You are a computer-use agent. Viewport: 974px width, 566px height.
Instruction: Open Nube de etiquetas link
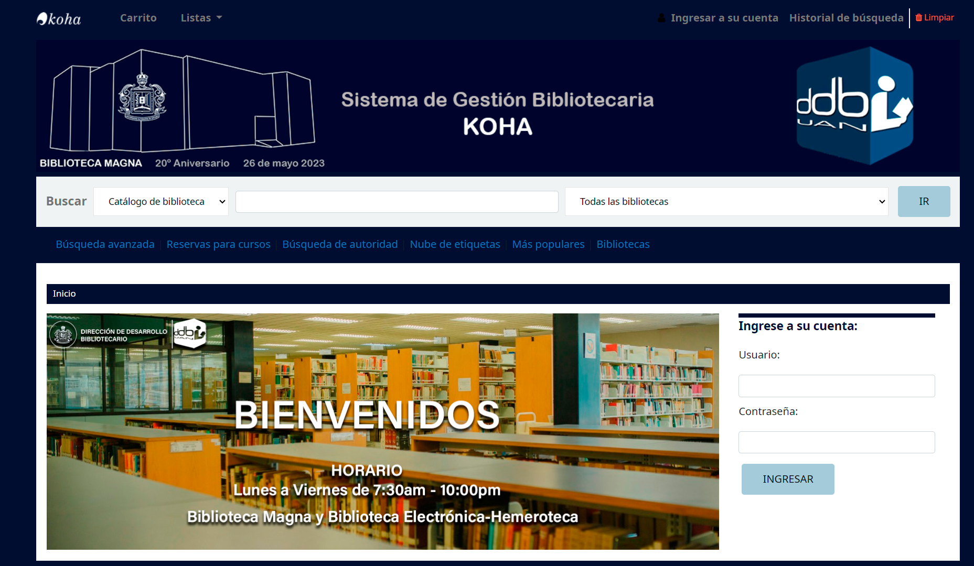(x=455, y=244)
